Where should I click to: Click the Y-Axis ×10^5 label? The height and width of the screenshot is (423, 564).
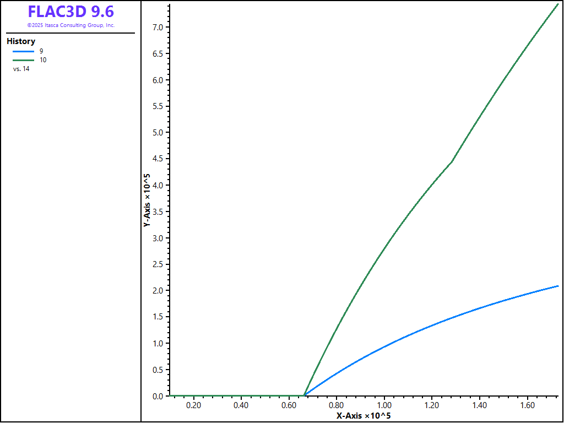[x=147, y=202]
